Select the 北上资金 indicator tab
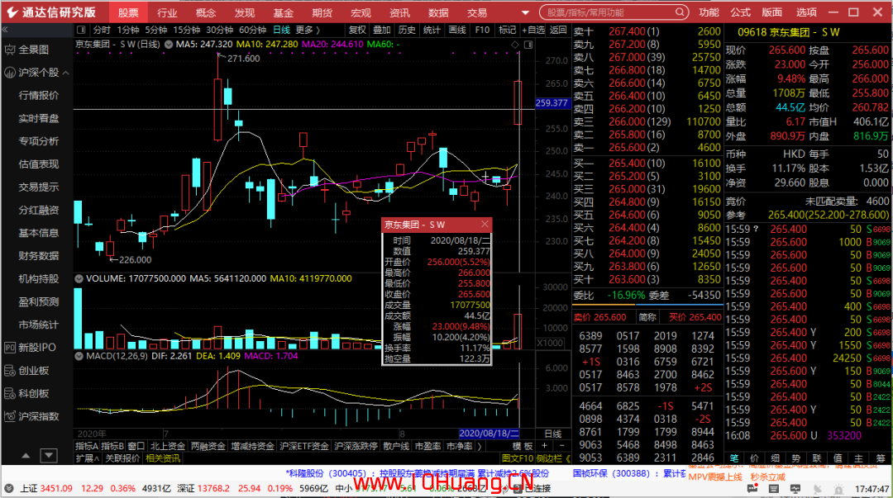Viewport: 893px width, 498px height. 167,446
